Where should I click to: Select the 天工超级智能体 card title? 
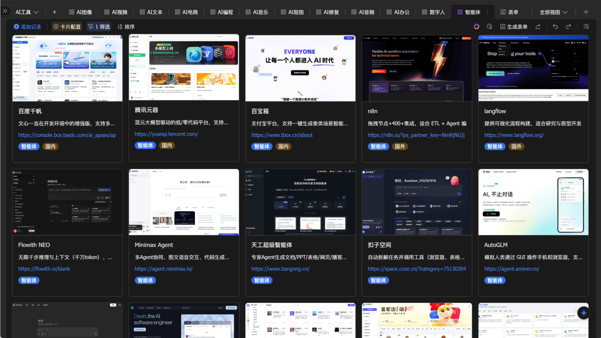coord(272,245)
